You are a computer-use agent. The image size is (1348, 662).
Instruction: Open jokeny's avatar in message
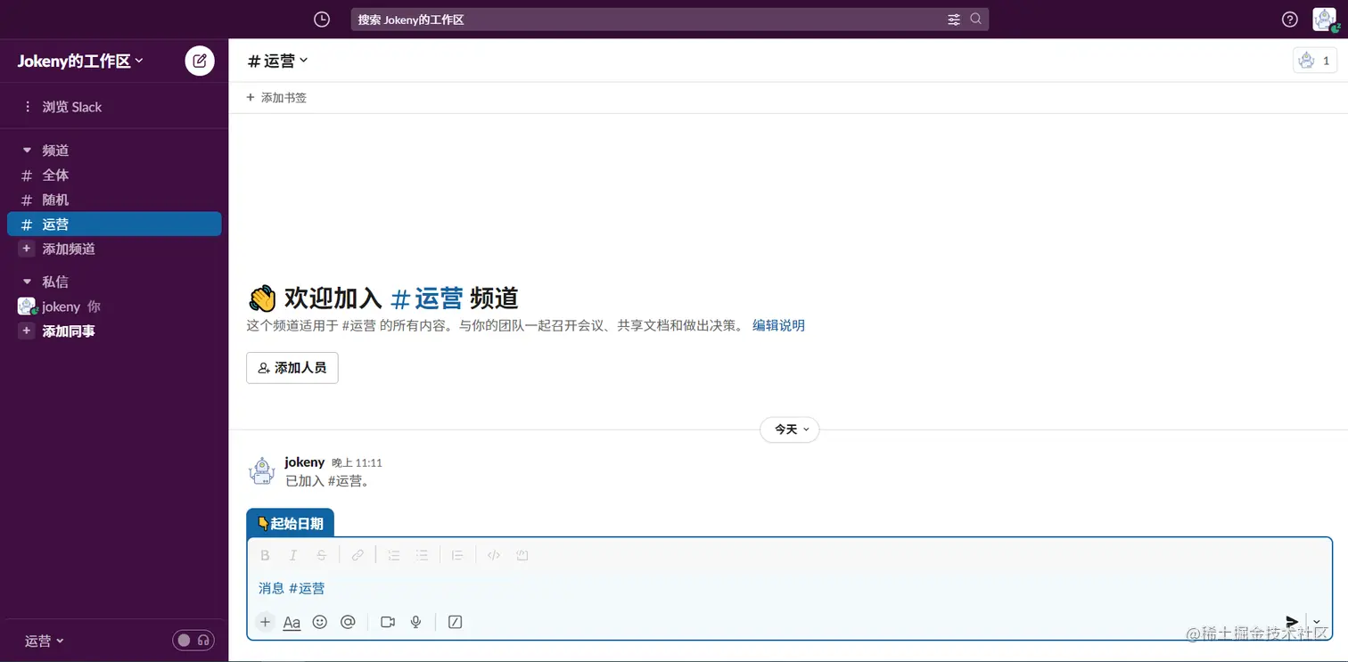(262, 470)
